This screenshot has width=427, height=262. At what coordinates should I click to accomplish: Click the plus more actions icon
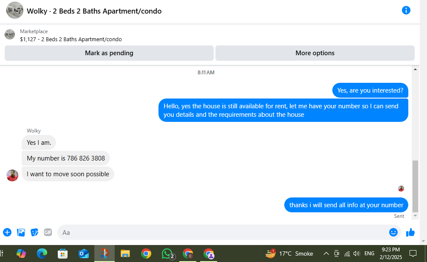(x=7, y=232)
